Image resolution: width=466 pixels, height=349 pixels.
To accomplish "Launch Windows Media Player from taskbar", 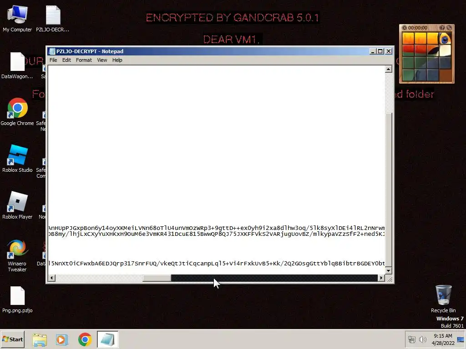I will (x=62, y=339).
